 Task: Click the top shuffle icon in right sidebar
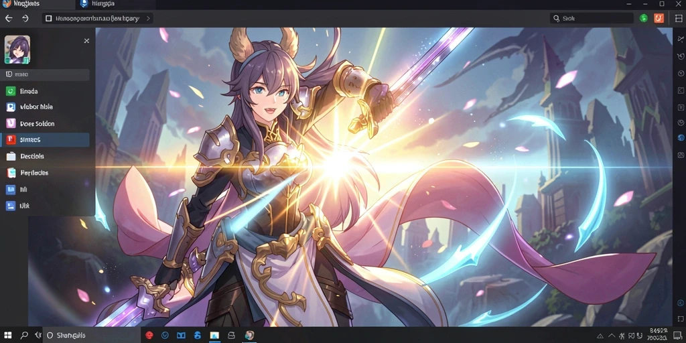[681, 40]
